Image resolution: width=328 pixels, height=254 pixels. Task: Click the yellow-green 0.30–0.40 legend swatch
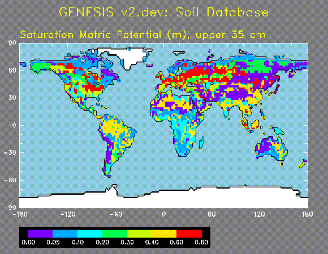coord(140,234)
